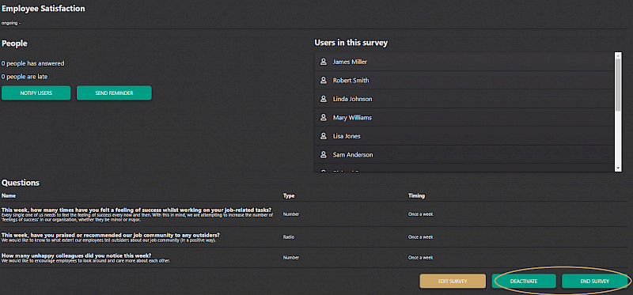Click the 'feeling of success' question title

click(x=136, y=210)
